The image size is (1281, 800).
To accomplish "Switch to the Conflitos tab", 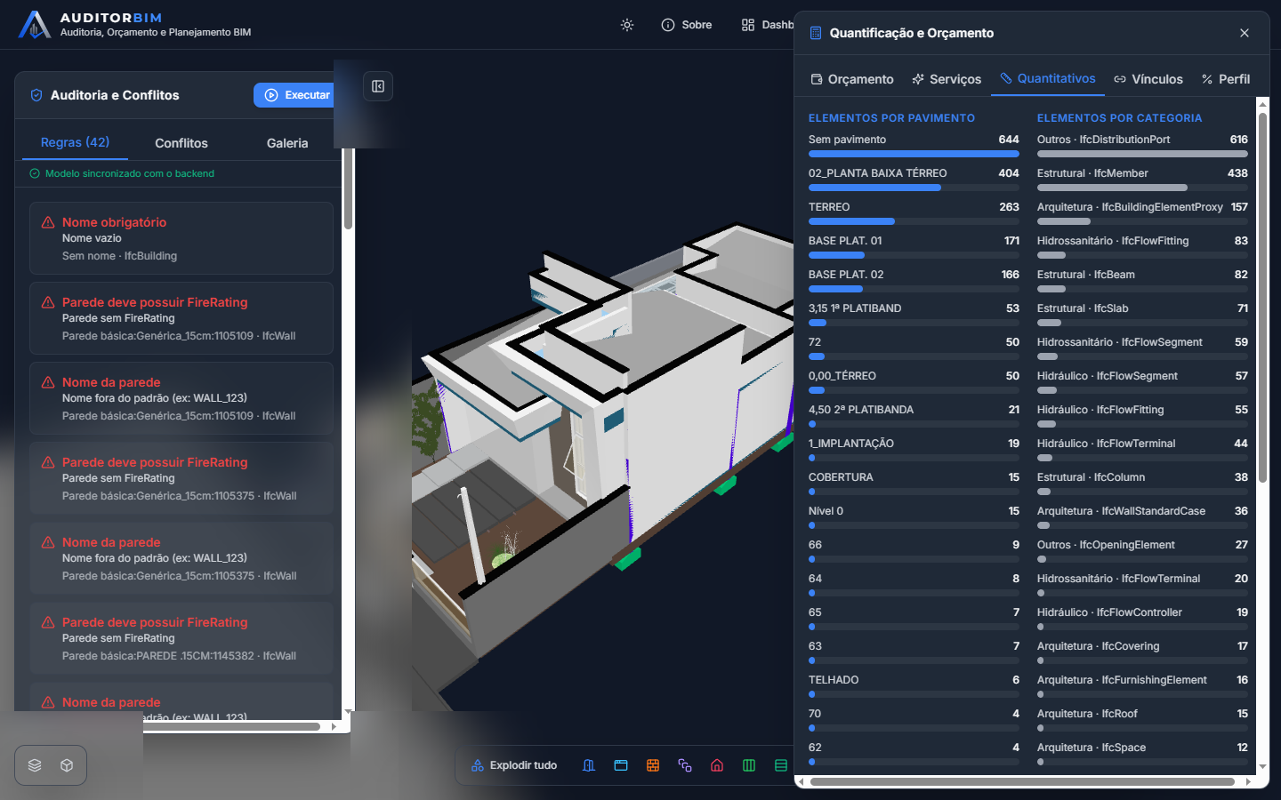I will 181,143.
